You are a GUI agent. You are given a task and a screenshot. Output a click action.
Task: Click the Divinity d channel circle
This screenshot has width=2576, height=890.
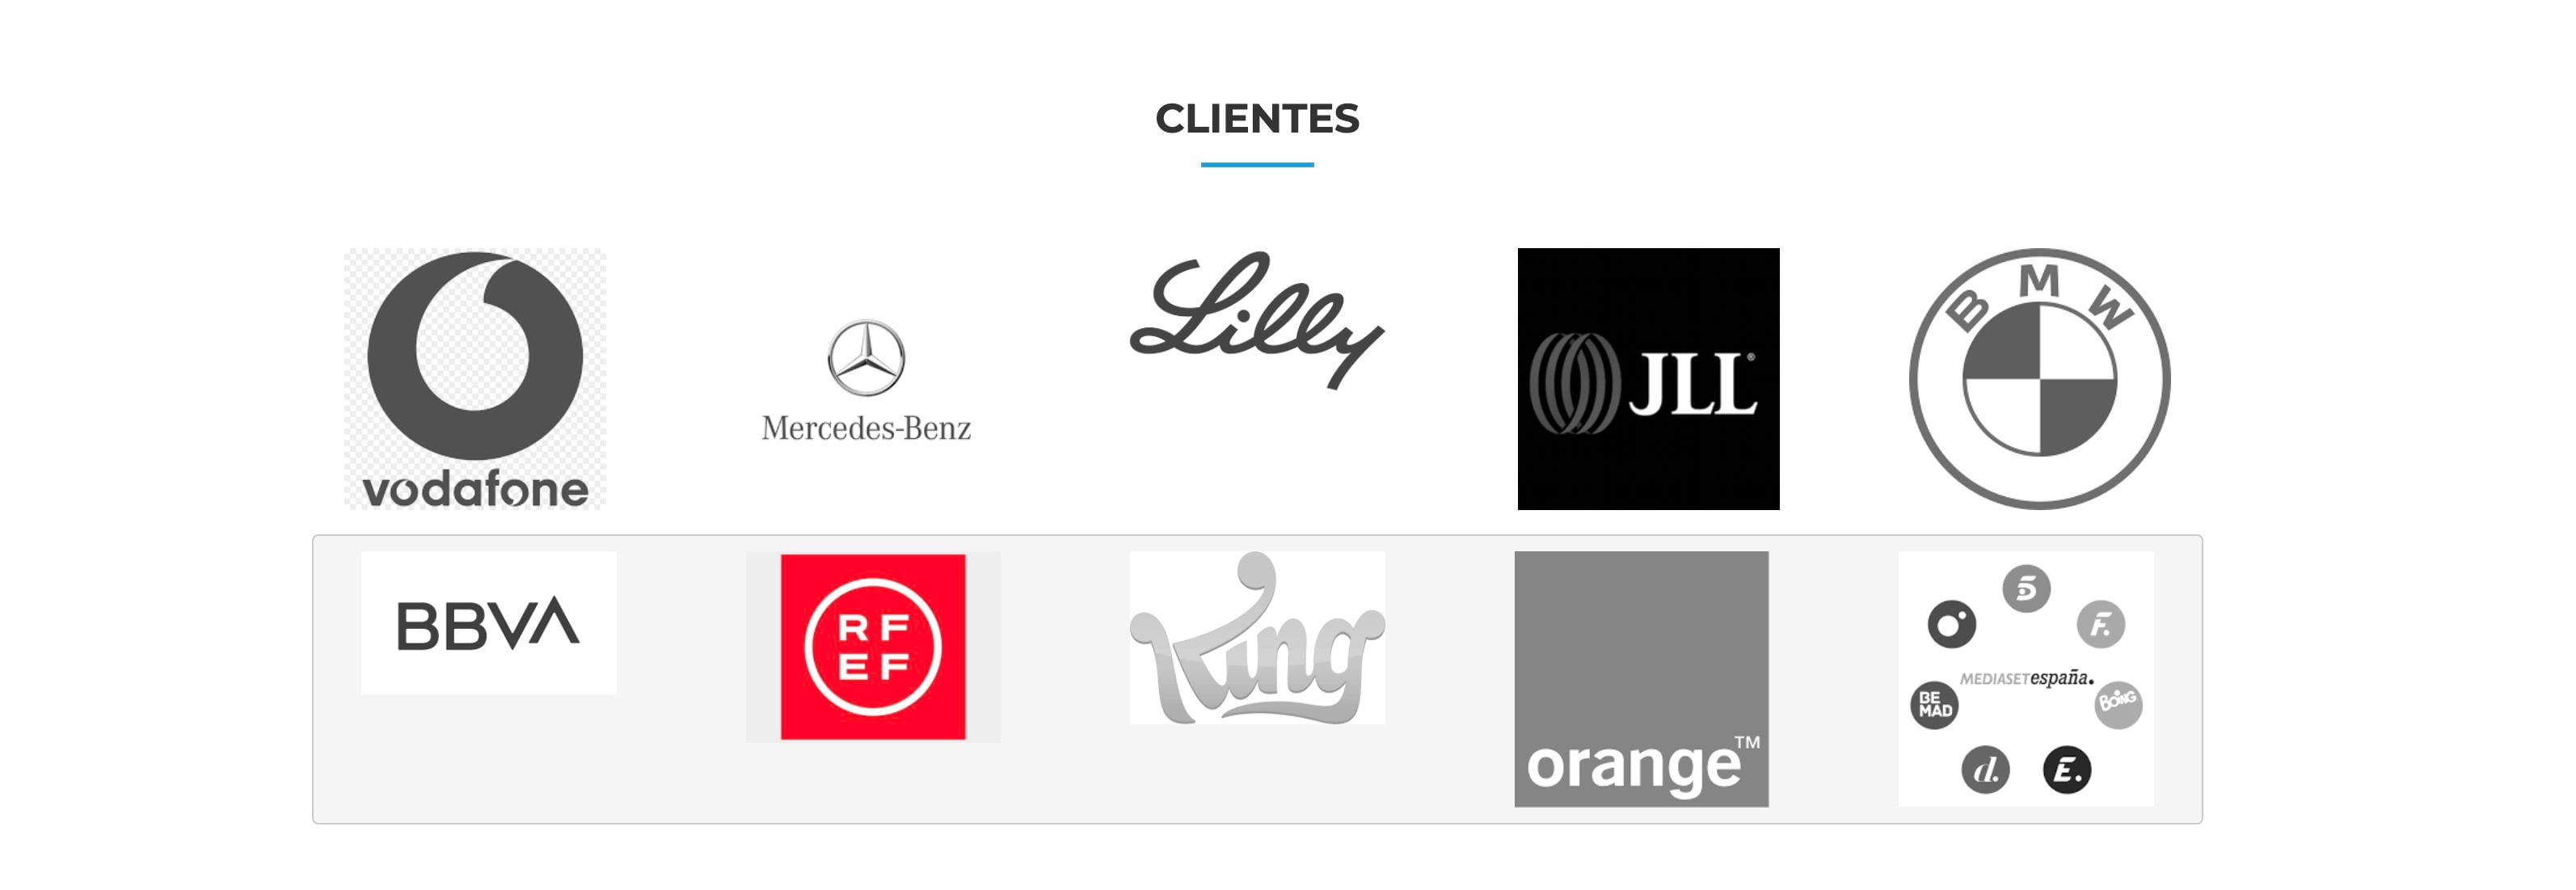pos(1985,770)
